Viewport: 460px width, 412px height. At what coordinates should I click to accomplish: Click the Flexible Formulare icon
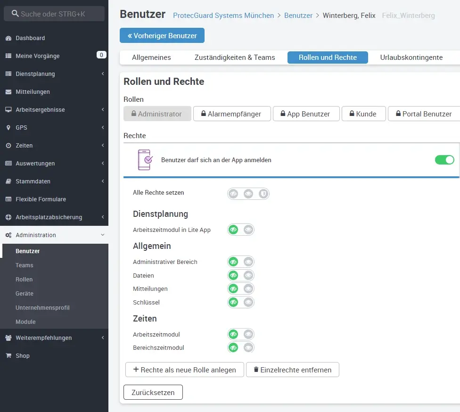tap(8, 199)
